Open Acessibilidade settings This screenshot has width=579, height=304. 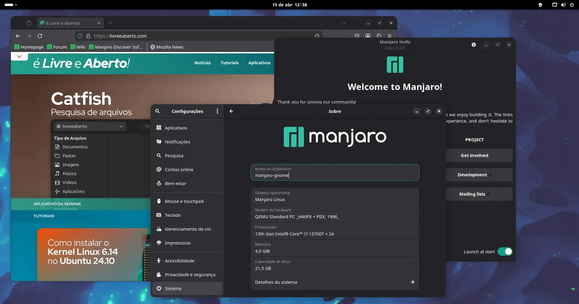(187, 261)
